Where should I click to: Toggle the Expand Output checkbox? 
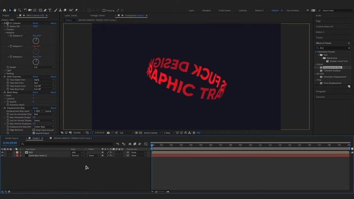(x=34, y=133)
